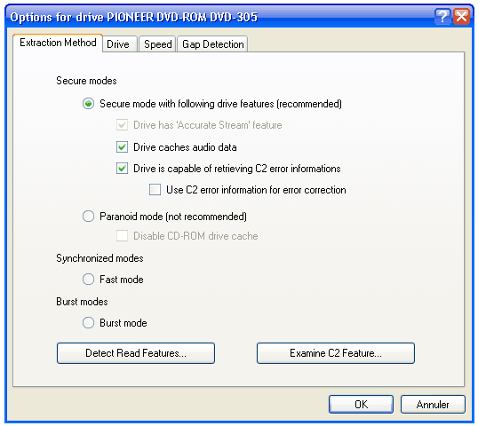The height and width of the screenshot is (426, 478).
Task: Click the Secure modes heading text
Action: (86, 81)
